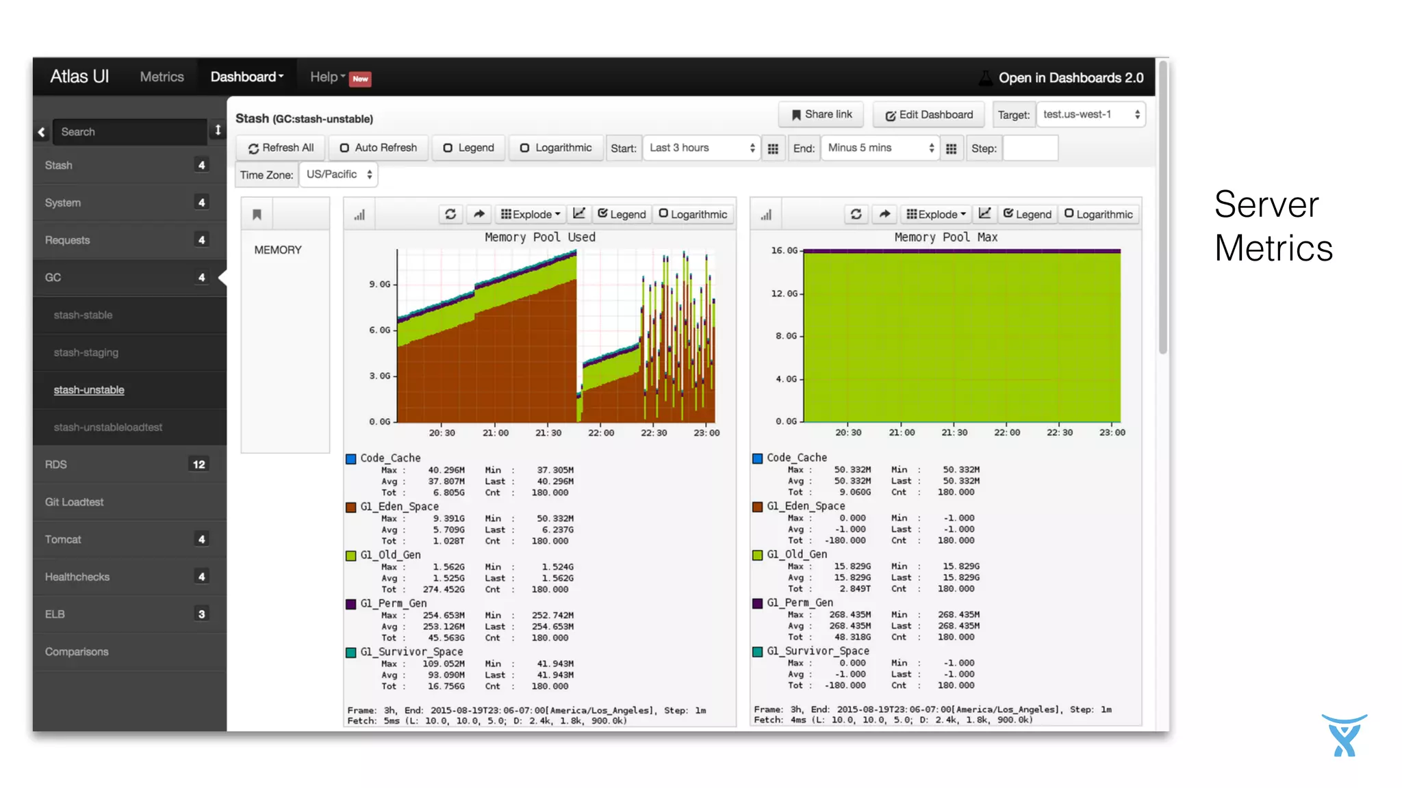The image size is (1402, 788).
Task: Select the GC sidebar section
Action: coord(129,278)
